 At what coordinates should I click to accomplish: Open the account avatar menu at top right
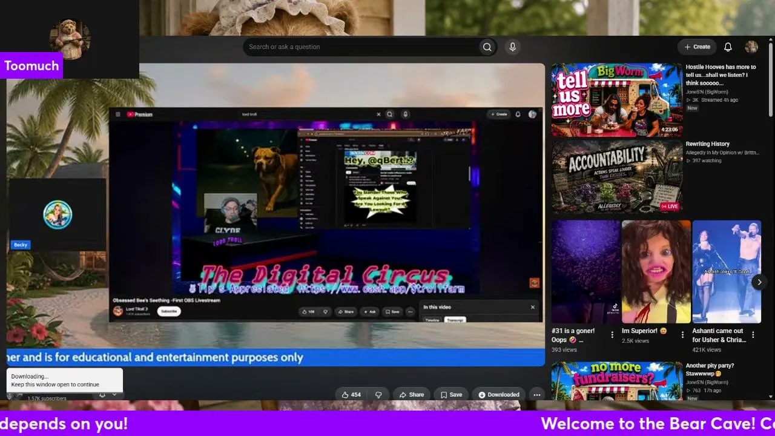[x=751, y=47]
